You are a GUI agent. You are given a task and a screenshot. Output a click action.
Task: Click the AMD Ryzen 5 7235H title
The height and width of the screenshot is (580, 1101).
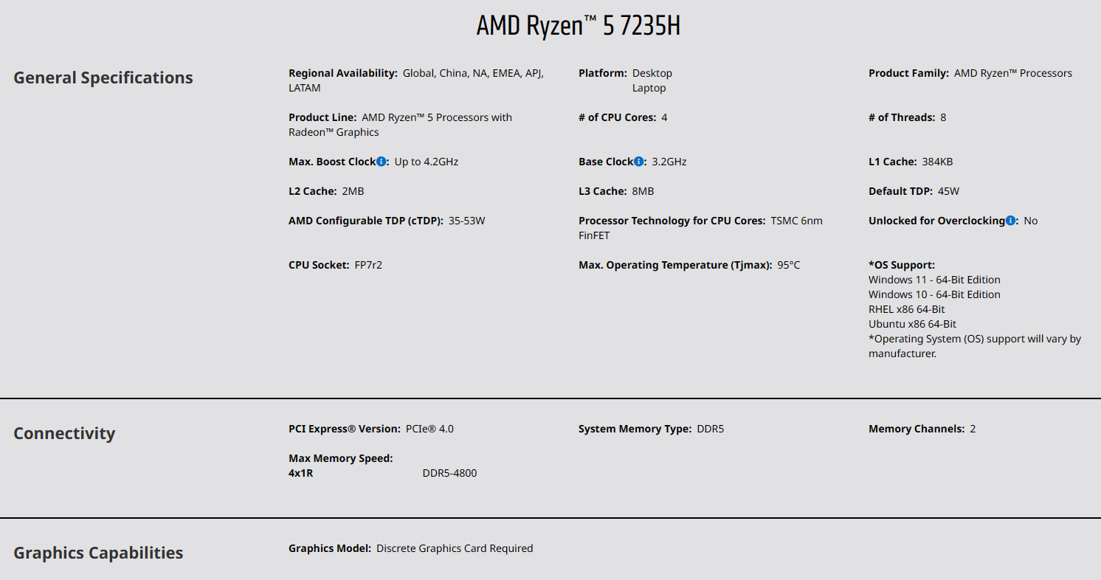(x=579, y=26)
